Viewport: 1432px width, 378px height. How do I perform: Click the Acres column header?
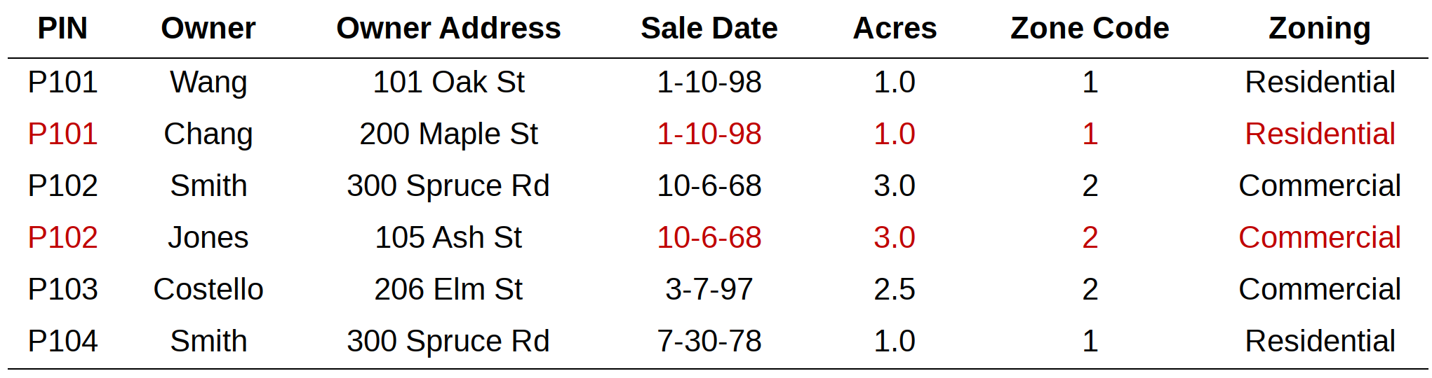click(x=895, y=29)
